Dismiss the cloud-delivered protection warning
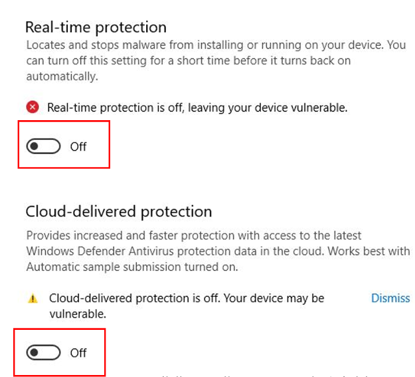This screenshot has height=377, width=415. [390, 298]
